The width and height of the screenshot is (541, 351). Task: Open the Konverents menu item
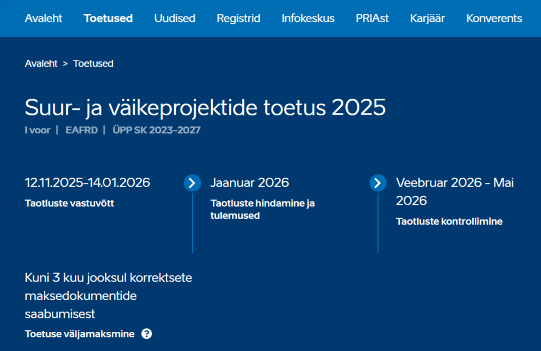494,18
